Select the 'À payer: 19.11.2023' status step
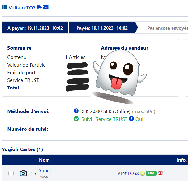188x185 pixels. click(35, 28)
